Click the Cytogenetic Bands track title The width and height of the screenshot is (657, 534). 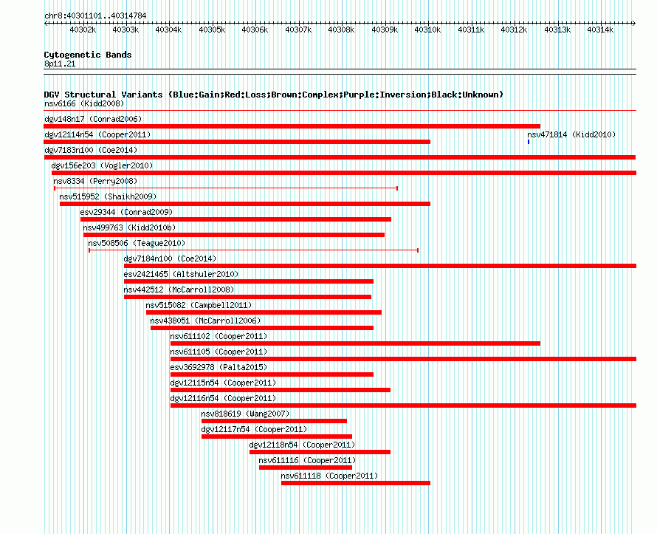88,55
